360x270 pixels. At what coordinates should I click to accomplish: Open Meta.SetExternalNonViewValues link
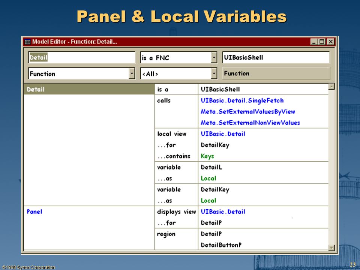click(x=250, y=123)
